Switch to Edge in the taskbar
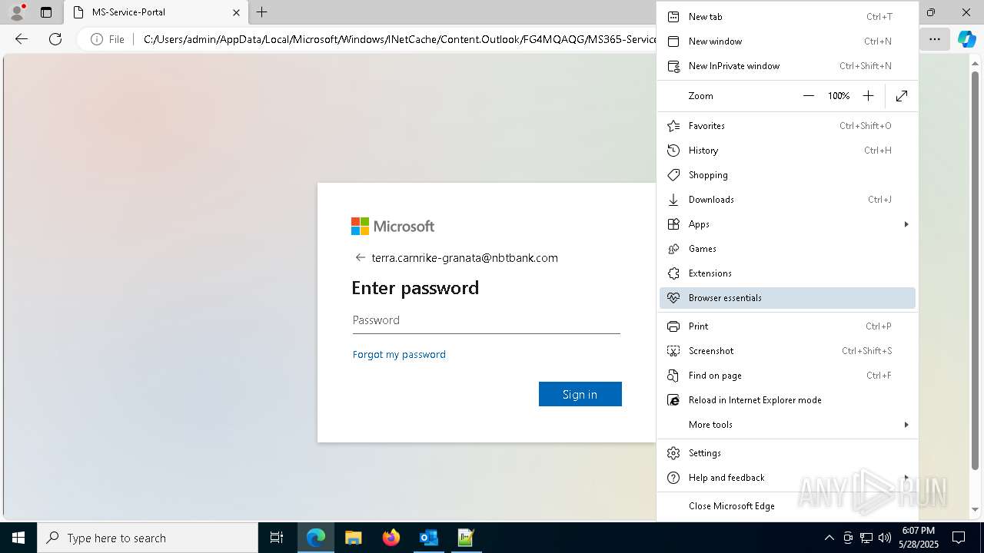The height and width of the screenshot is (553, 984). pos(316,538)
